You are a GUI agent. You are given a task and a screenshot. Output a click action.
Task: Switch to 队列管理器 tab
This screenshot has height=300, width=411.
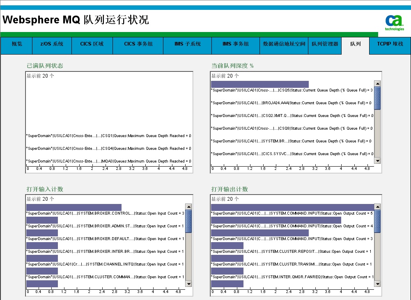pos(324,44)
